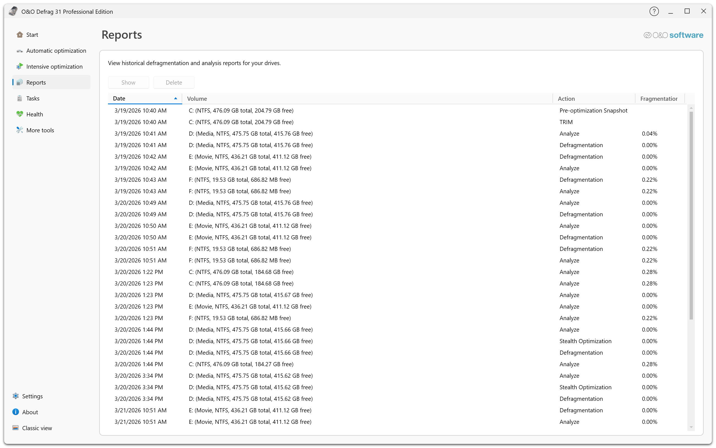Click the More tools wrench icon
The image size is (716, 448).
tap(20, 130)
